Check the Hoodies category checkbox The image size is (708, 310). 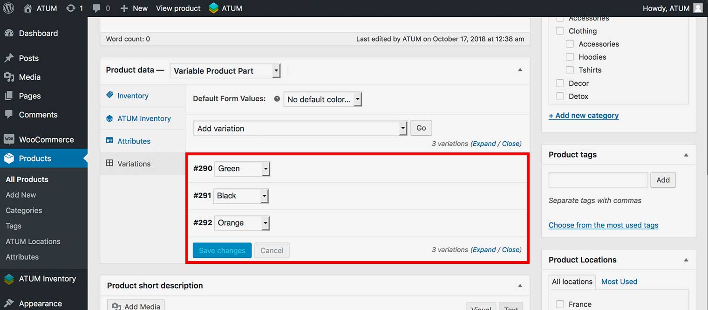coord(570,57)
